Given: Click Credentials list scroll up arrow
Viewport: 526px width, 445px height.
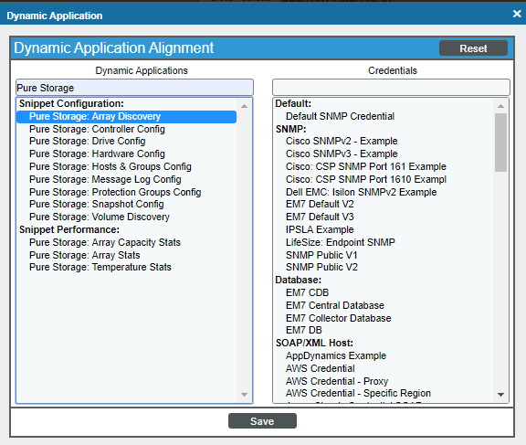Looking at the screenshot, I should click(x=500, y=106).
